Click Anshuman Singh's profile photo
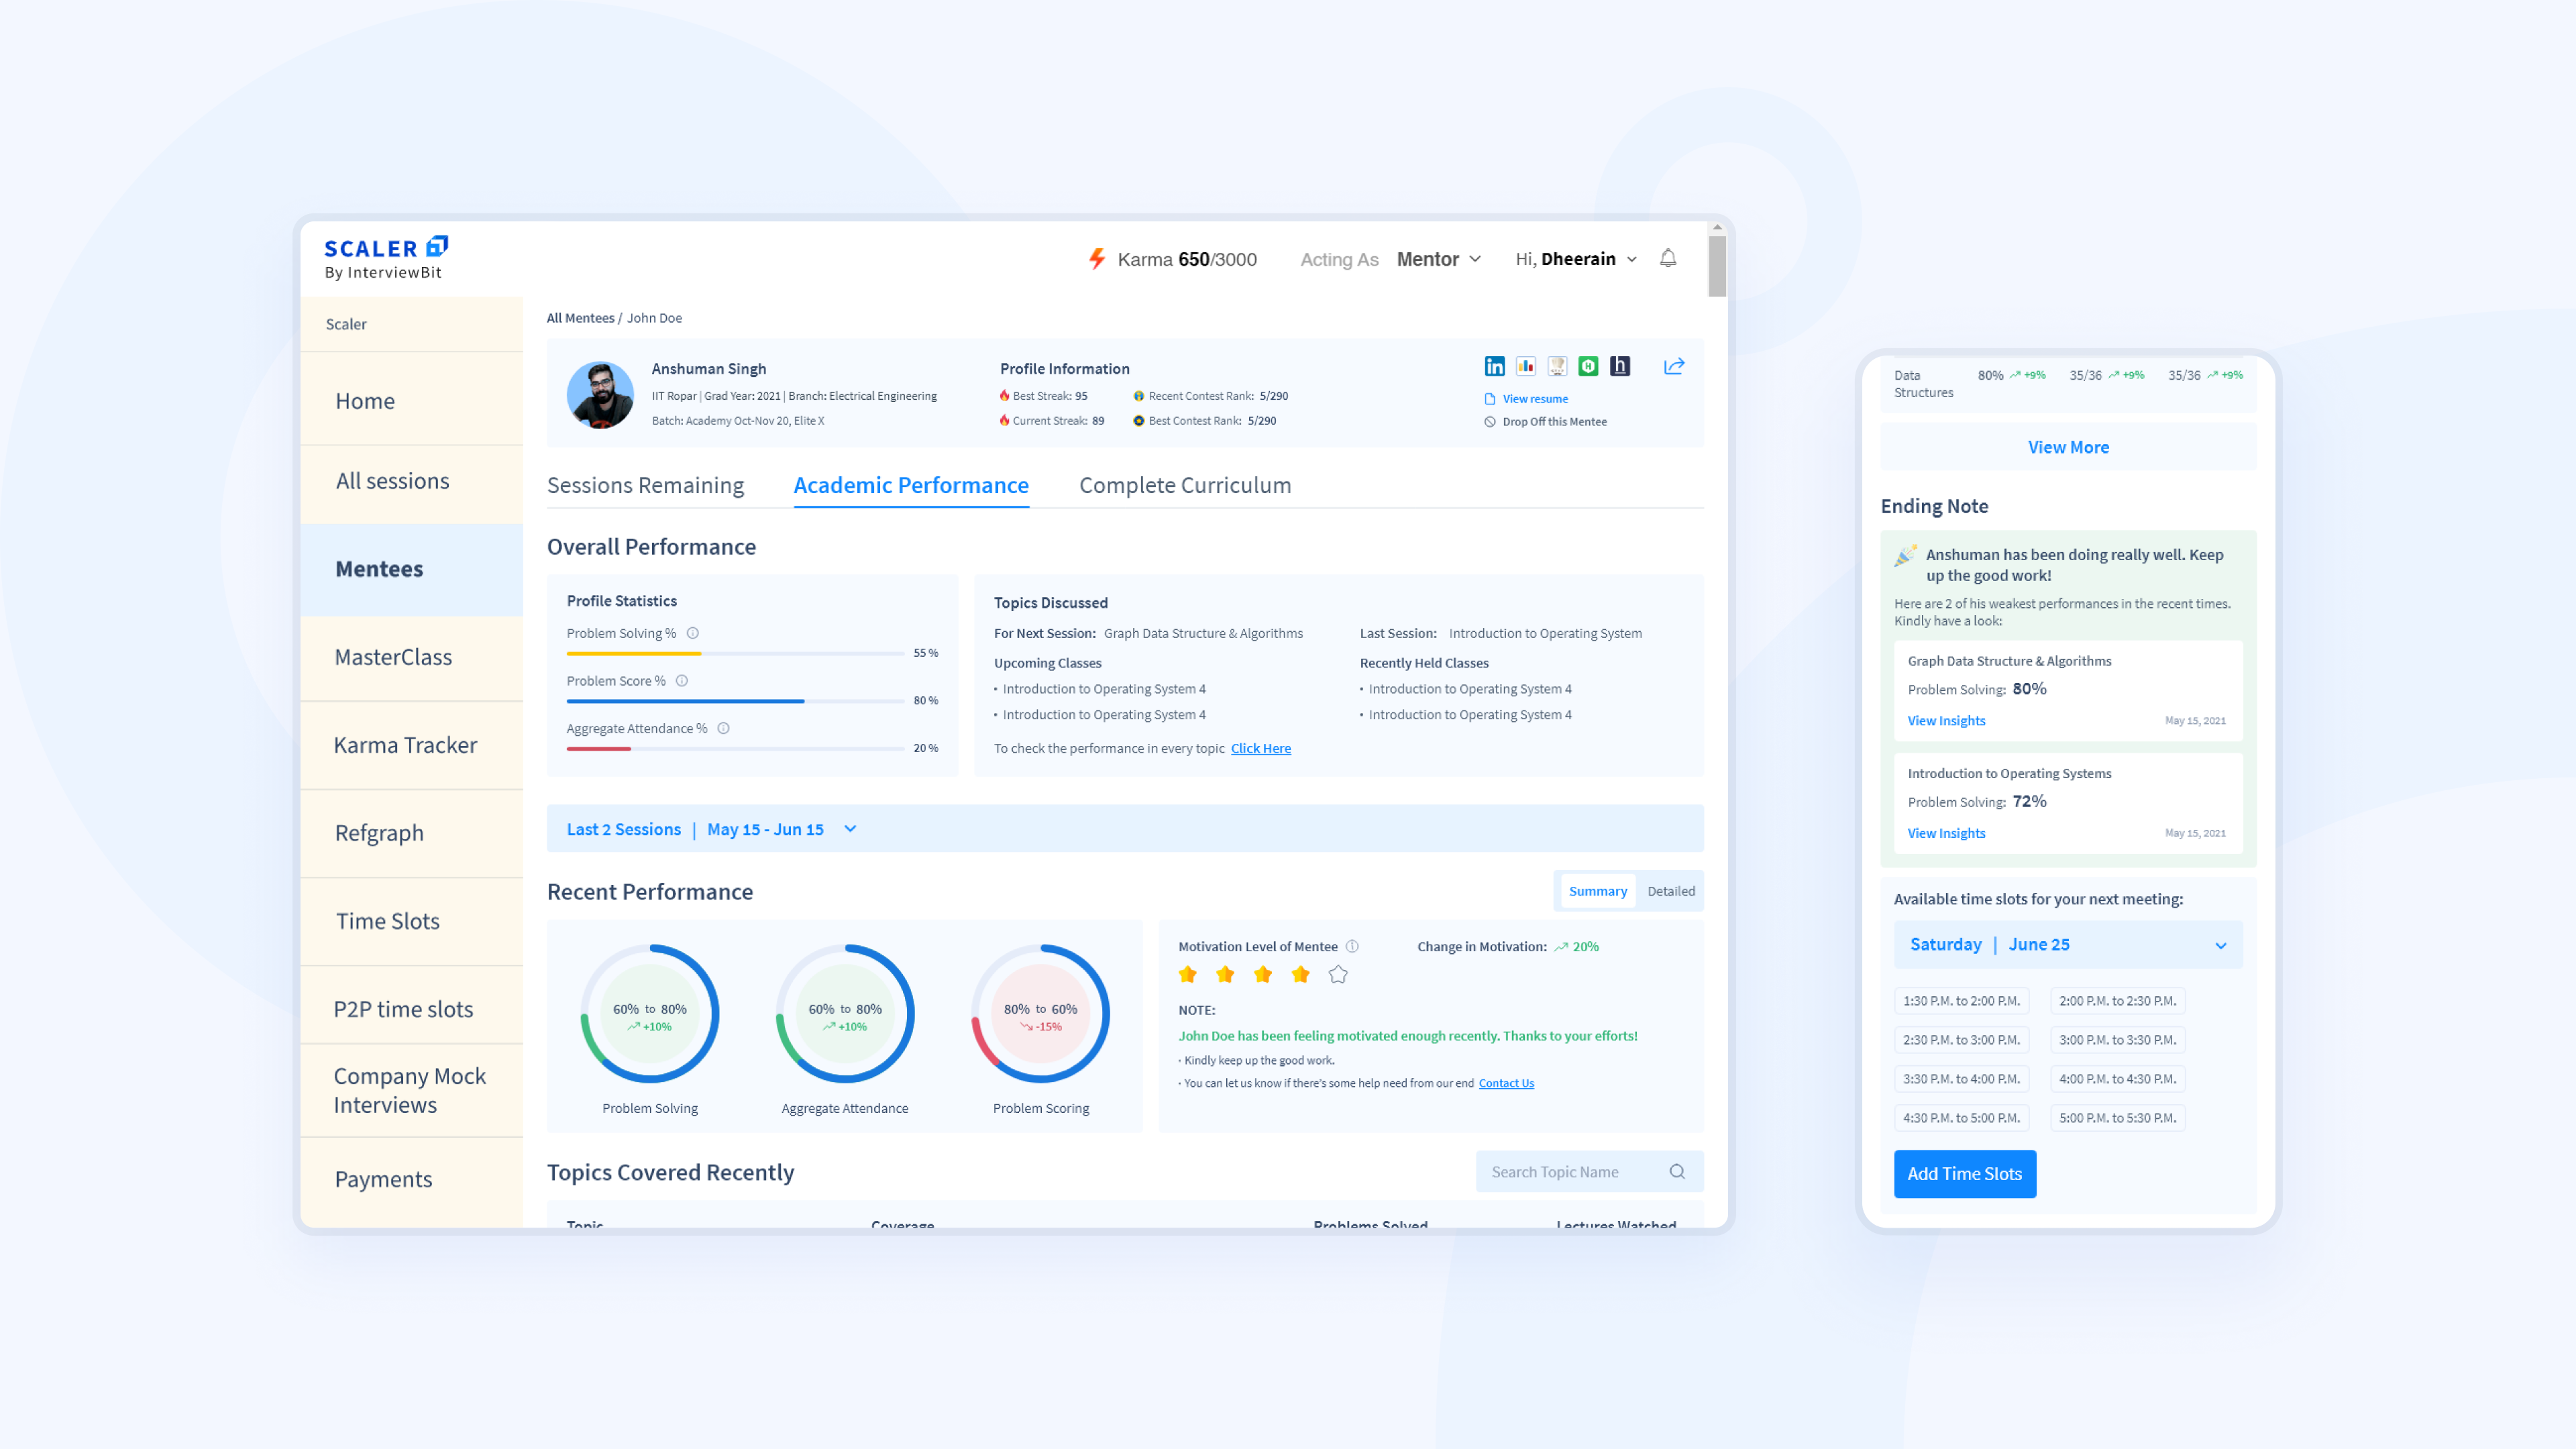Image resolution: width=2576 pixels, height=1449 pixels. 600,395
